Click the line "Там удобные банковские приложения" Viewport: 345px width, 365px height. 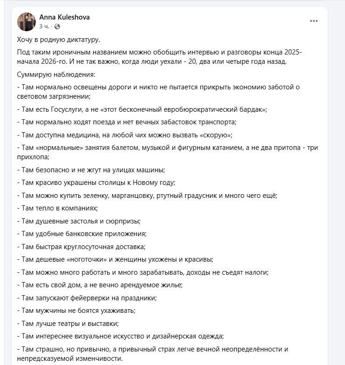[x=82, y=234]
